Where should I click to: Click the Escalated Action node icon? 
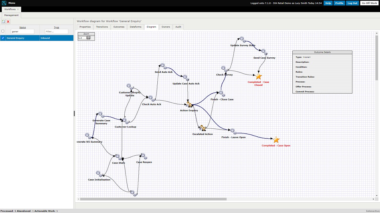pyautogui.click(x=203, y=128)
